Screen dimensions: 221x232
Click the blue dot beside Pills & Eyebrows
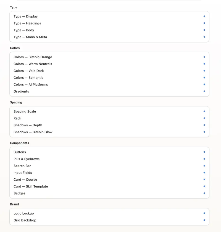204,159
